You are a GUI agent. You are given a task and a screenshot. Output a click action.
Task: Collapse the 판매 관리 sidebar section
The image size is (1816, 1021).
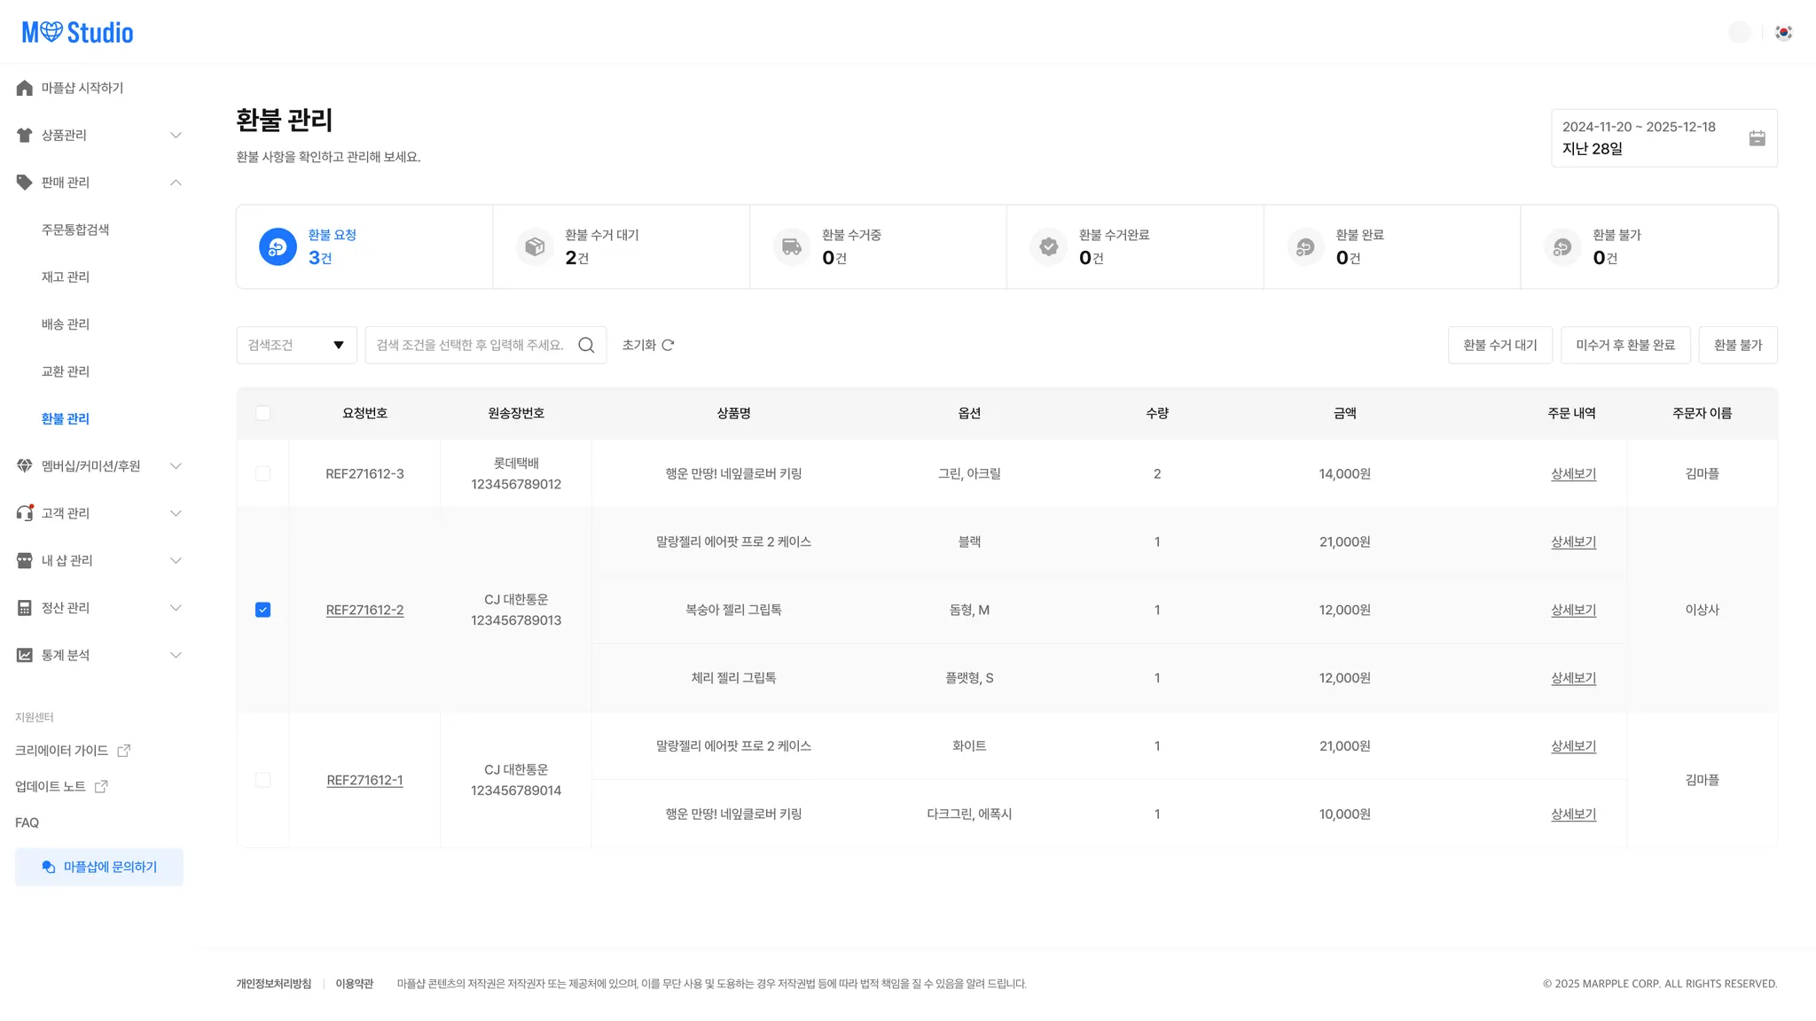tap(98, 183)
